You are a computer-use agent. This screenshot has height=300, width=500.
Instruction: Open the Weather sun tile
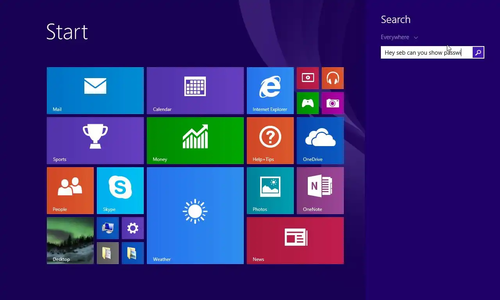tap(195, 216)
